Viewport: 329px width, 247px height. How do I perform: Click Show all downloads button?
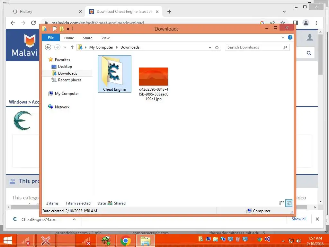(x=299, y=219)
